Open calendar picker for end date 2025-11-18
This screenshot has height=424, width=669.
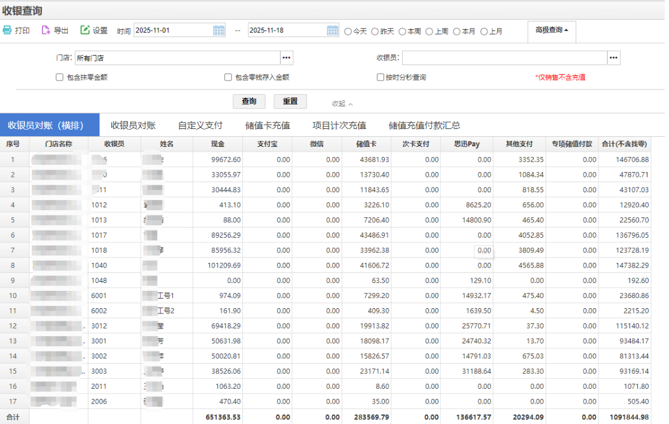coord(333,31)
